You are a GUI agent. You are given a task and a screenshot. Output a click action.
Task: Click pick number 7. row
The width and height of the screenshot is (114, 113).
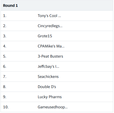coord(57,77)
